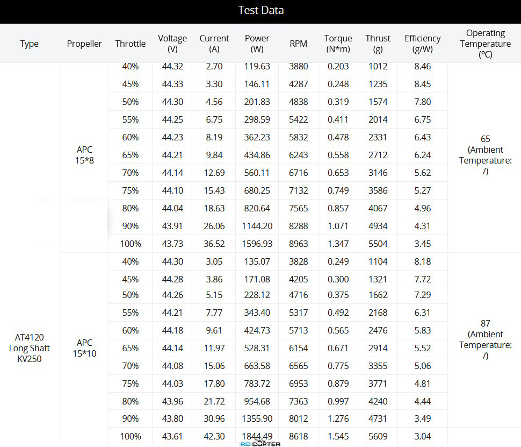Select the Power (W) column header
The height and width of the screenshot is (447, 521).
click(x=257, y=44)
